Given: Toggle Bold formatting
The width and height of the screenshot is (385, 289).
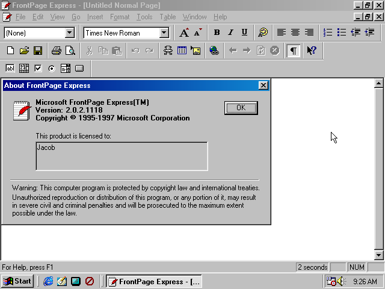Looking at the screenshot, I should pyautogui.click(x=217, y=33).
